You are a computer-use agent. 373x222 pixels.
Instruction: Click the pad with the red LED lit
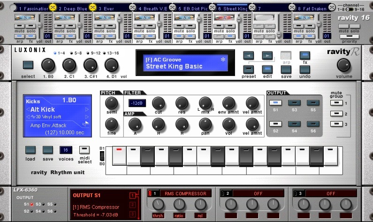pos(119,155)
